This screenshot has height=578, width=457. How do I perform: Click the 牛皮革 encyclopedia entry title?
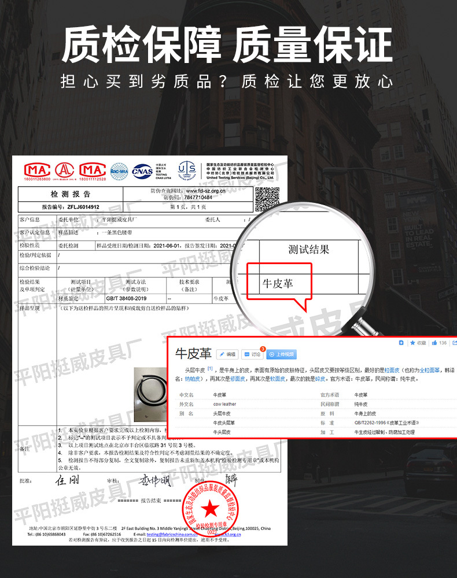[x=193, y=353]
